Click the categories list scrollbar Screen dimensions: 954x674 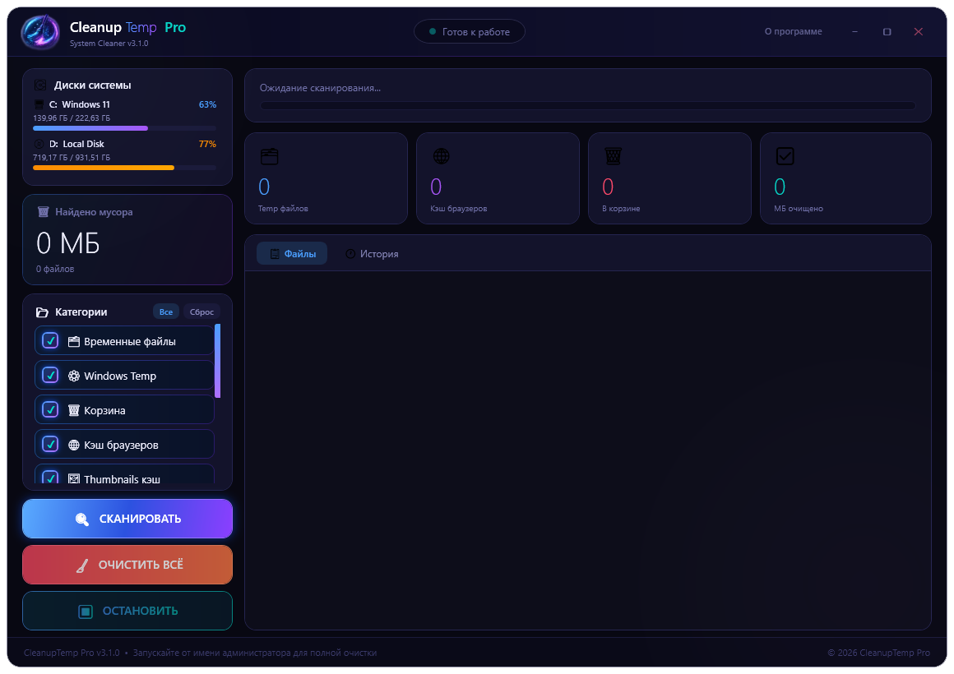(x=218, y=361)
